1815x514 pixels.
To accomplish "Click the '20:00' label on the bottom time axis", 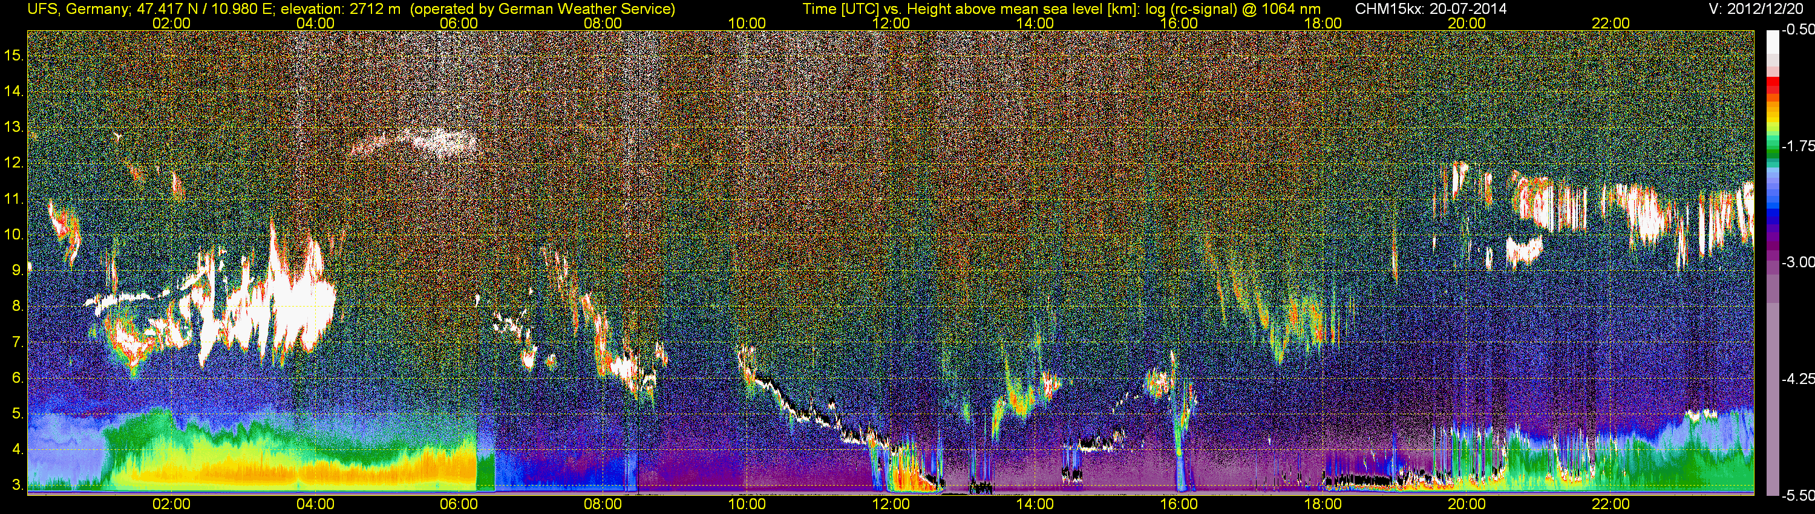I will [x=1467, y=504].
